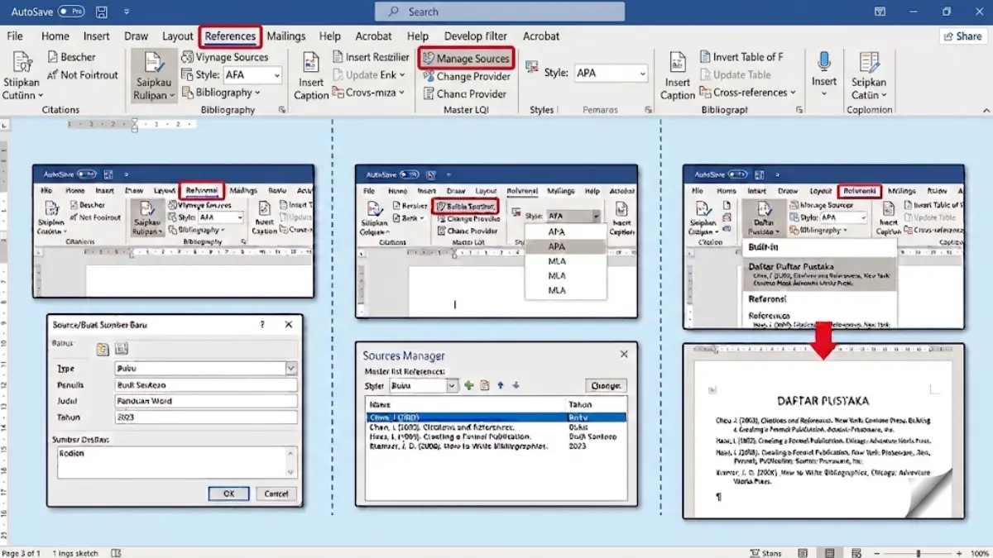
Task: Open the File menu in main ribbon
Action: pyautogui.click(x=15, y=36)
